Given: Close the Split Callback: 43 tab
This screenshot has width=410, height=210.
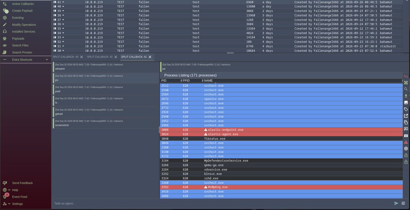Looking at the screenshot, I should pos(82,57).
